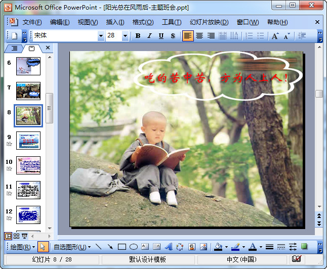327x269 pixels.
Task: Open line color dropdown arrow
Action: point(243,247)
